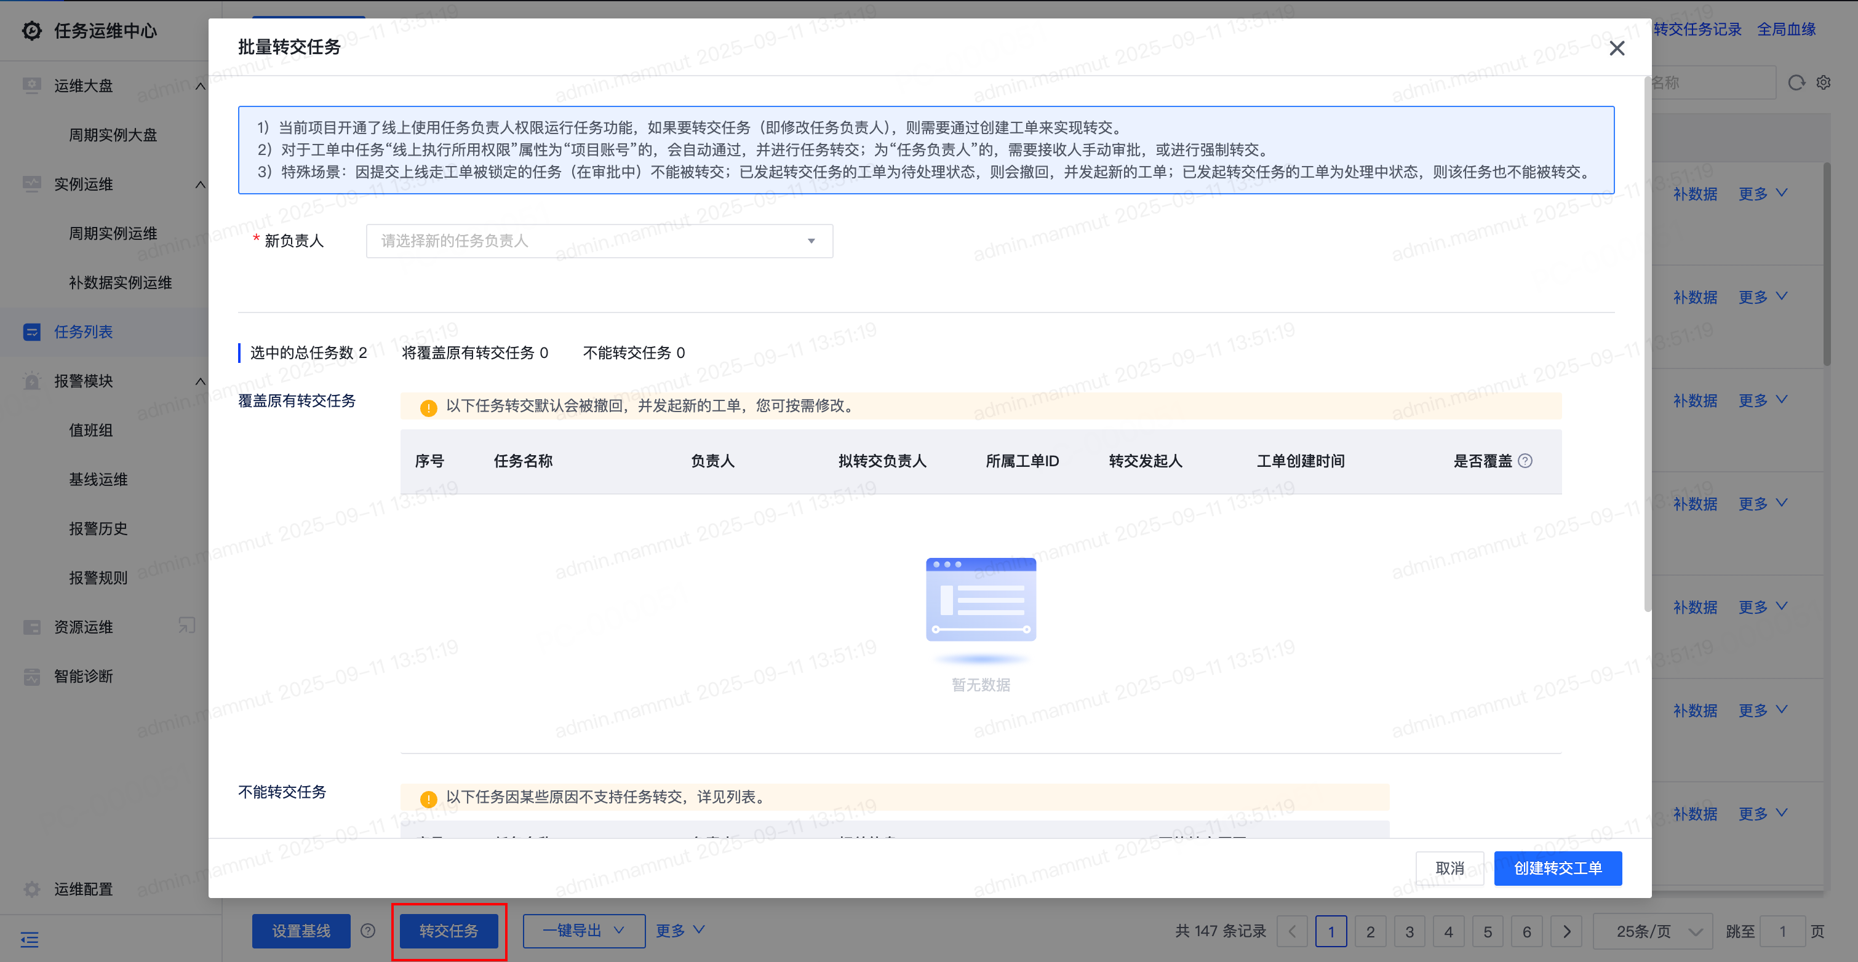The width and height of the screenshot is (1858, 962).
Task: Open 周期实例运维 in the sidebar
Action: pos(113,234)
